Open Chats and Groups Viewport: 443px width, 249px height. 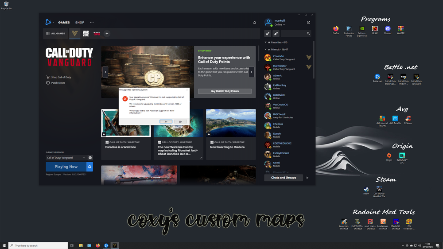point(284,178)
